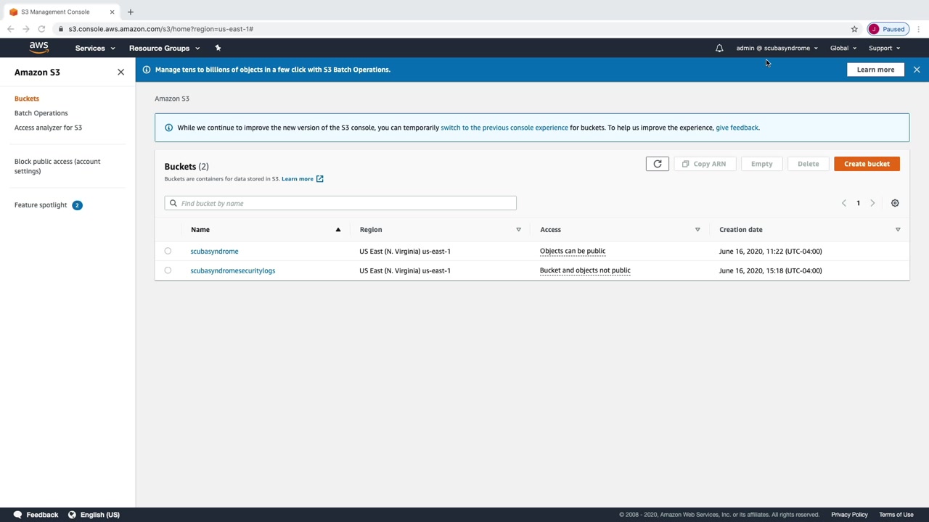
Task: Sort by the Region column arrow
Action: [518, 230]
